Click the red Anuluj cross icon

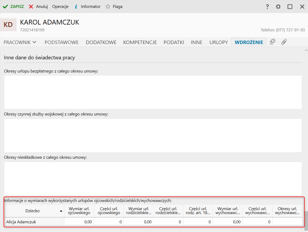point(31,7)
